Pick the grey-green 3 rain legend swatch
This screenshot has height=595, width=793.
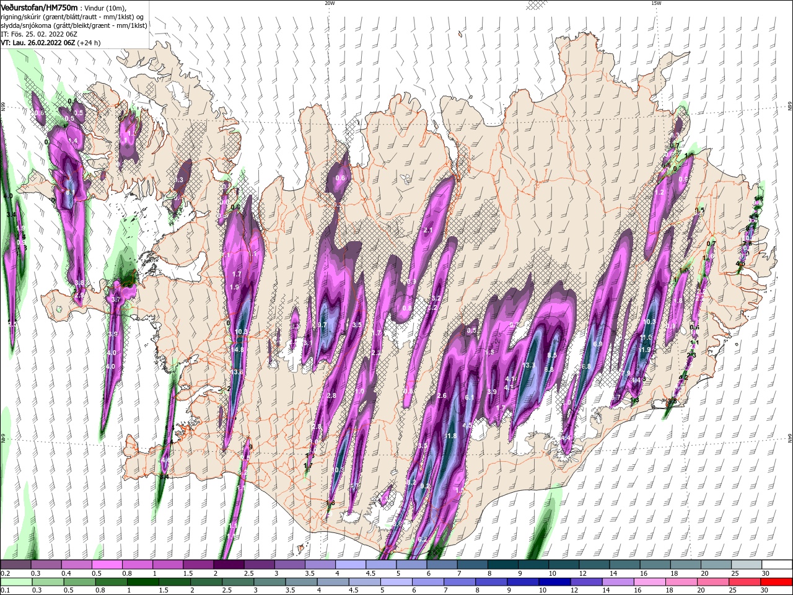click(x=269, y=582)
